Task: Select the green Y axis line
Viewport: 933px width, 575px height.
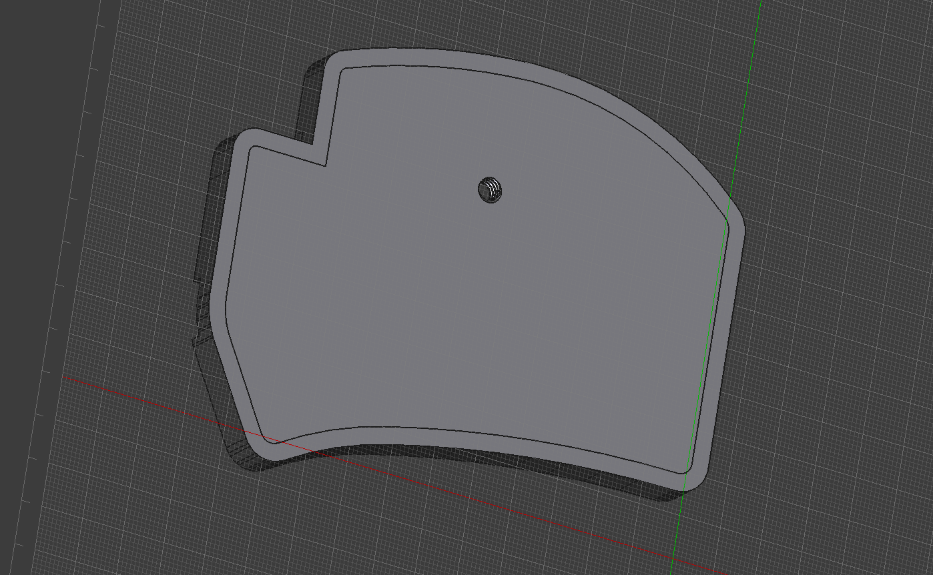Action: (x=714, y=287)
